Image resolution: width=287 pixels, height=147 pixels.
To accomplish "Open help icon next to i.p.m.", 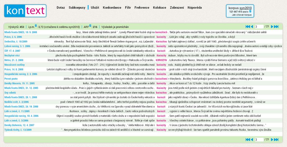I will click(x=36, y=26).
